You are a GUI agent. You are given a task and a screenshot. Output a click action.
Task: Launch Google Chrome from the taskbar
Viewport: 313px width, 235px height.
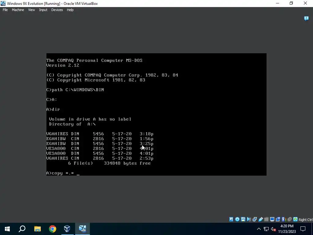coord(53,229)
